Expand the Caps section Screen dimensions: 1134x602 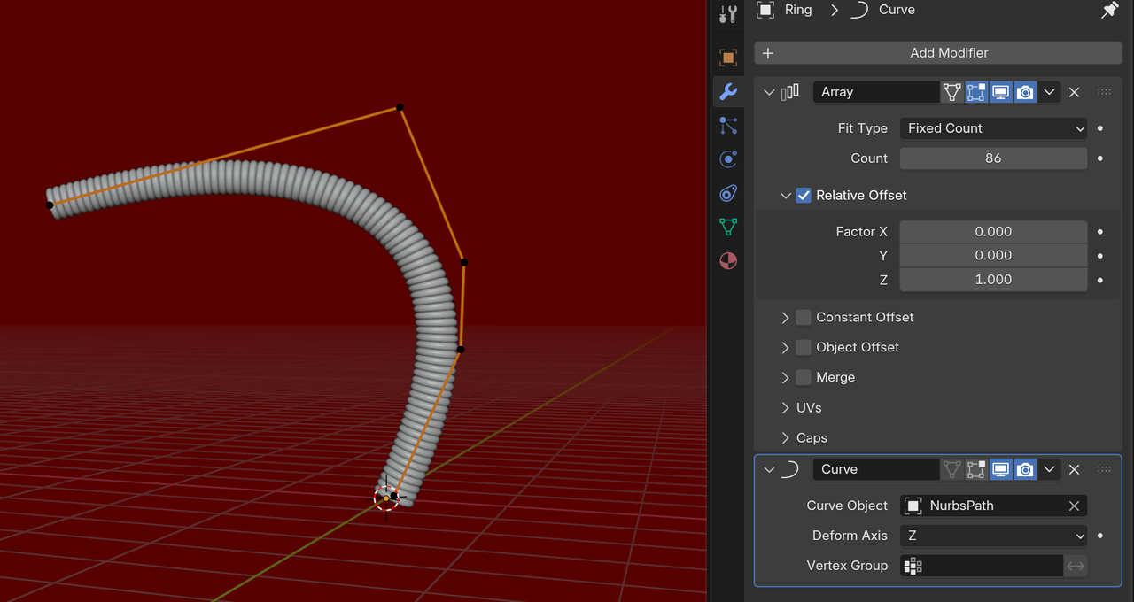click(x=785, y=437)
